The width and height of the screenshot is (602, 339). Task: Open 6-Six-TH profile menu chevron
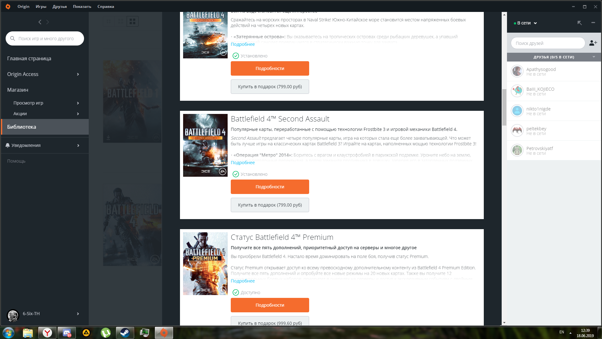78,314
